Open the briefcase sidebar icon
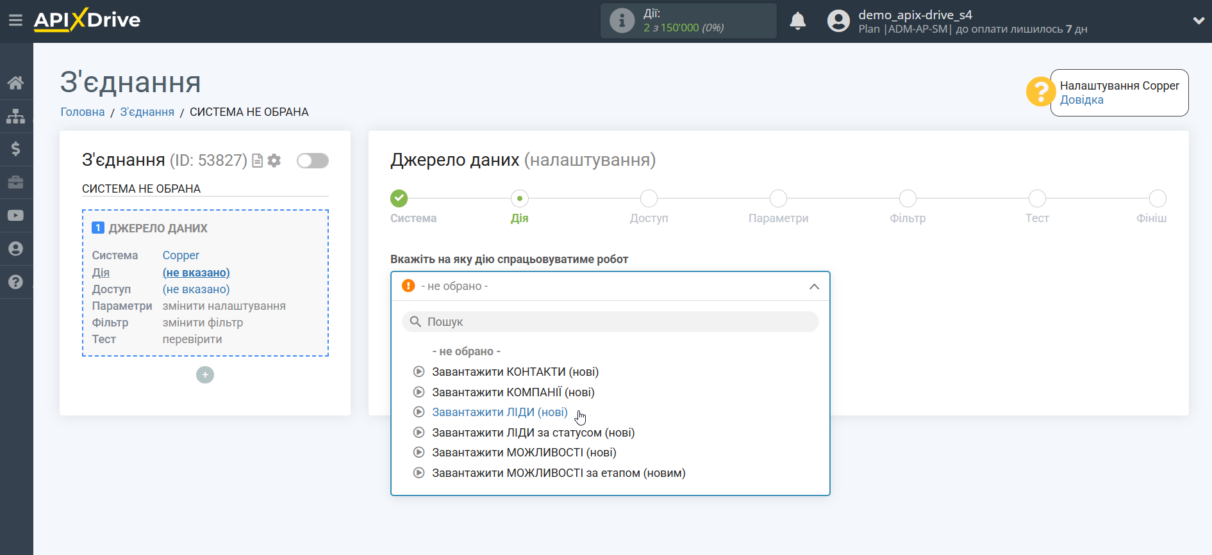Viewport: 1212px width, 555px height. coord(16,182)
